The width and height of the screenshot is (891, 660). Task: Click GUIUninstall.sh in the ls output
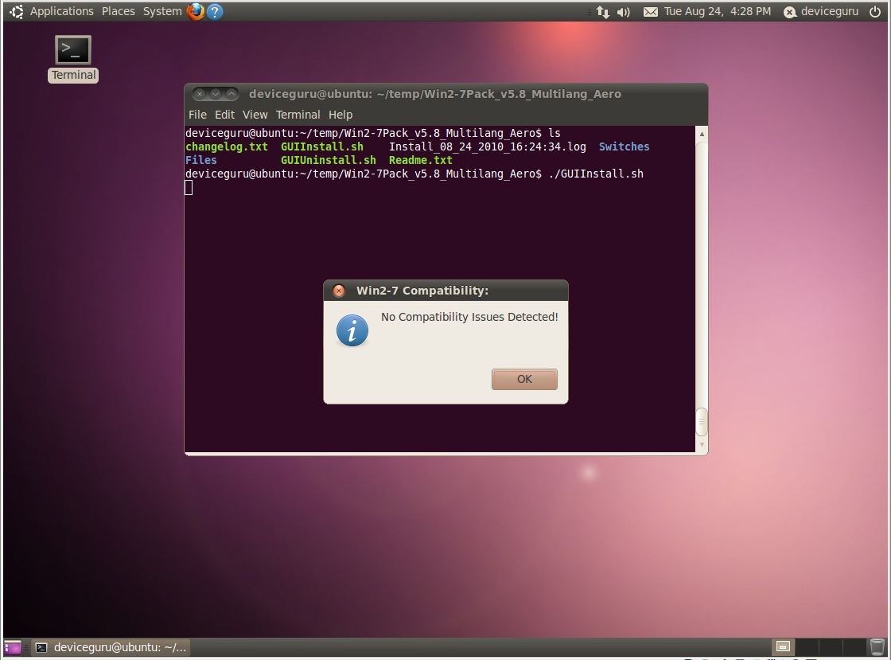click(x=328, y=160)
